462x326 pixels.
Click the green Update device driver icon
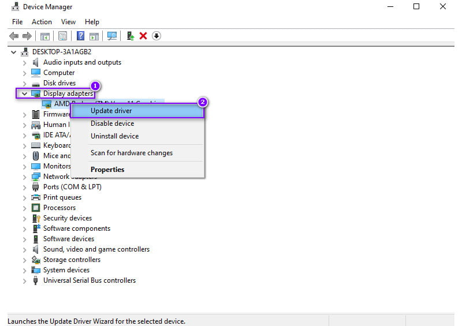point(131,36)
